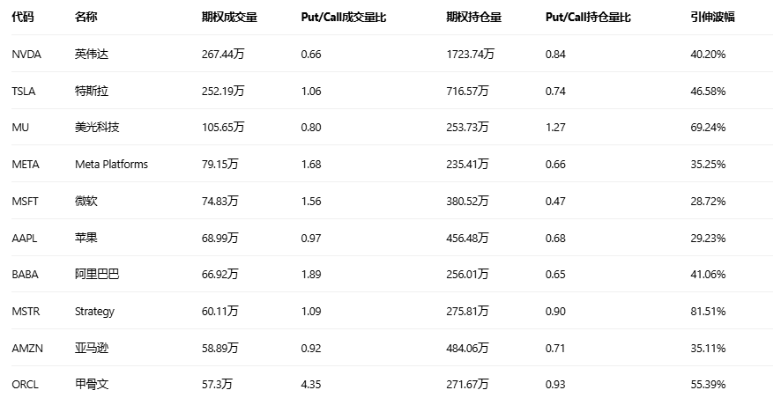
Task: Click the AAPL ticker code
Action: tap(25, 238)
